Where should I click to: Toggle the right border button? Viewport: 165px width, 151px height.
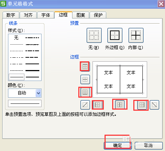[x=142, y=105]
